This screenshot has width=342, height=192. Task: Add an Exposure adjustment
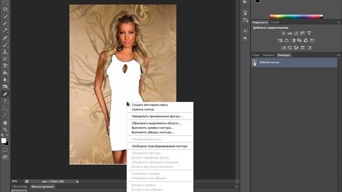point(303,33)
